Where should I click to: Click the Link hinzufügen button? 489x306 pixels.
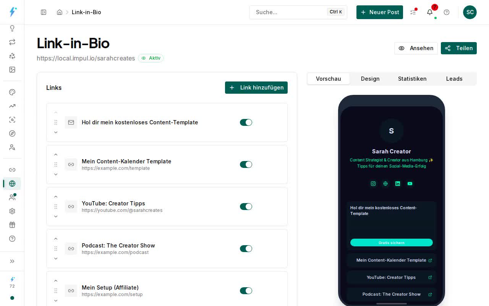256,88
